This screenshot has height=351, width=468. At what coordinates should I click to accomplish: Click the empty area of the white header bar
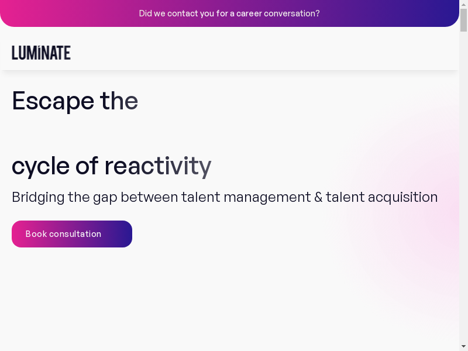(x=263, y=53)
